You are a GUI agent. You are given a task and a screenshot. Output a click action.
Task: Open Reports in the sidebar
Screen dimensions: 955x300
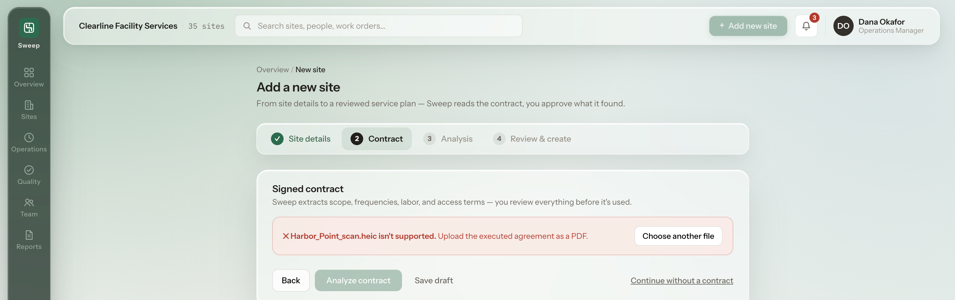[29, 240]
